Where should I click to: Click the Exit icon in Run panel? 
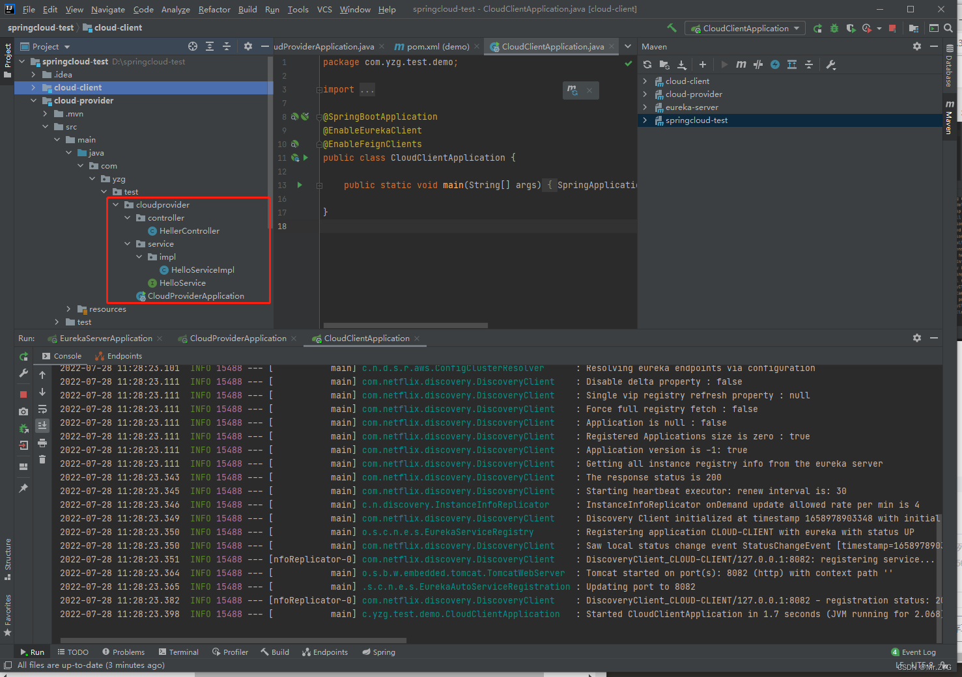click(x=23, y=445)
